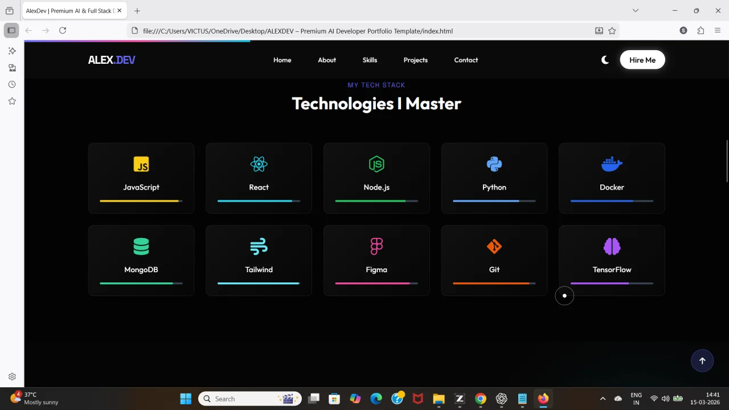Image resolution: width=729 pixels, height=410 pixels.
Task: Click the taskbar Search box
Action: (249, 399)
